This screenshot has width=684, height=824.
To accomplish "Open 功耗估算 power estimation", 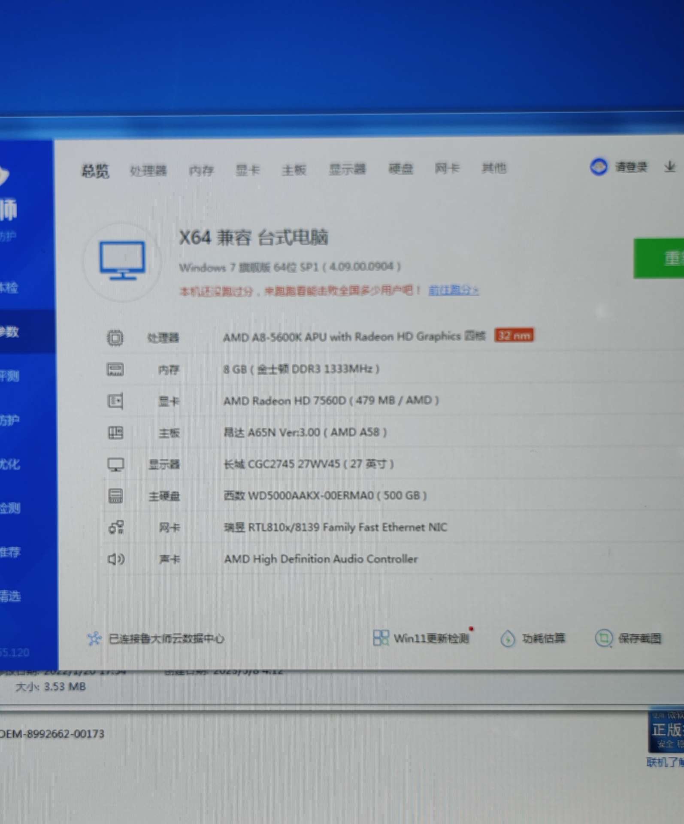I will [544, 639].
